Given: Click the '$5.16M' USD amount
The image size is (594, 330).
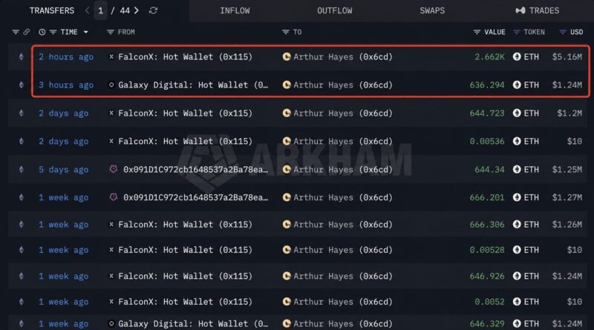Looking at the screenshot, I should click(x=567, y=57).
